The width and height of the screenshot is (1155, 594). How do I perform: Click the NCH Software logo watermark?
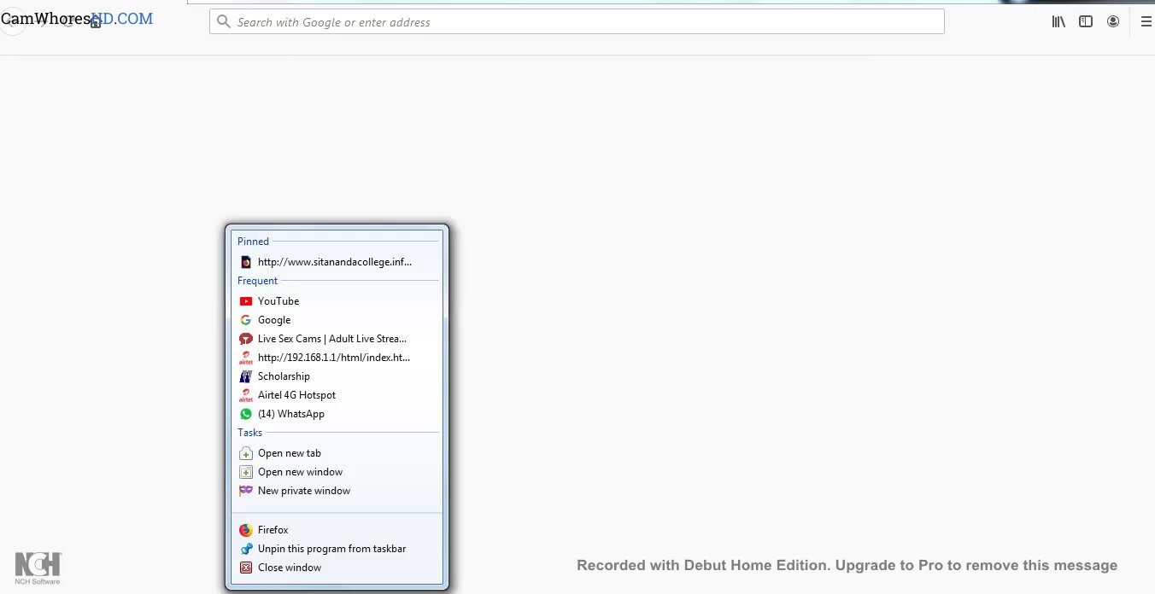coord(38,568)
